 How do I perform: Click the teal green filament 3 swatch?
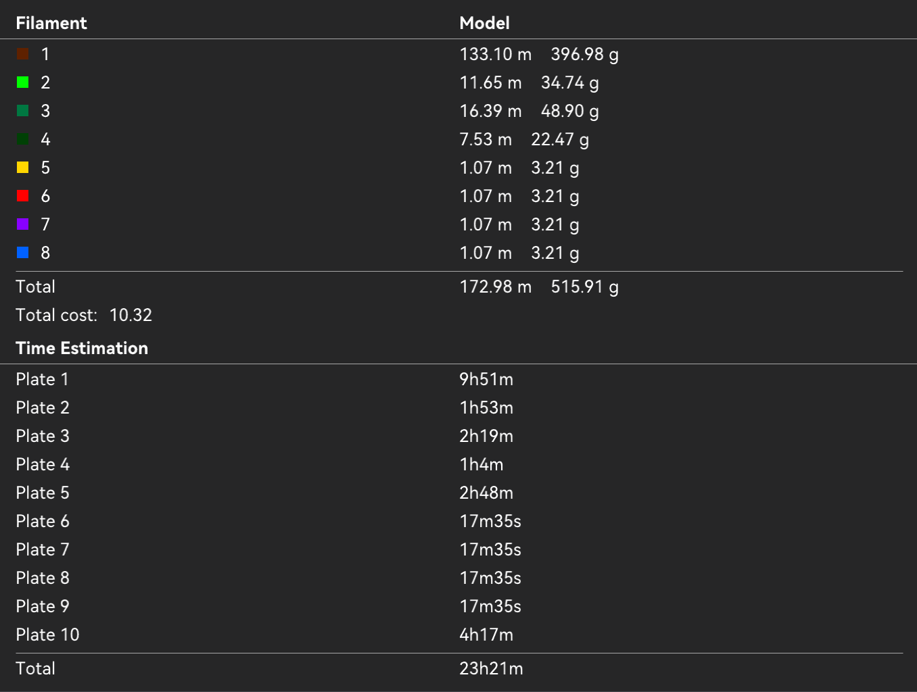coord(22,111)
